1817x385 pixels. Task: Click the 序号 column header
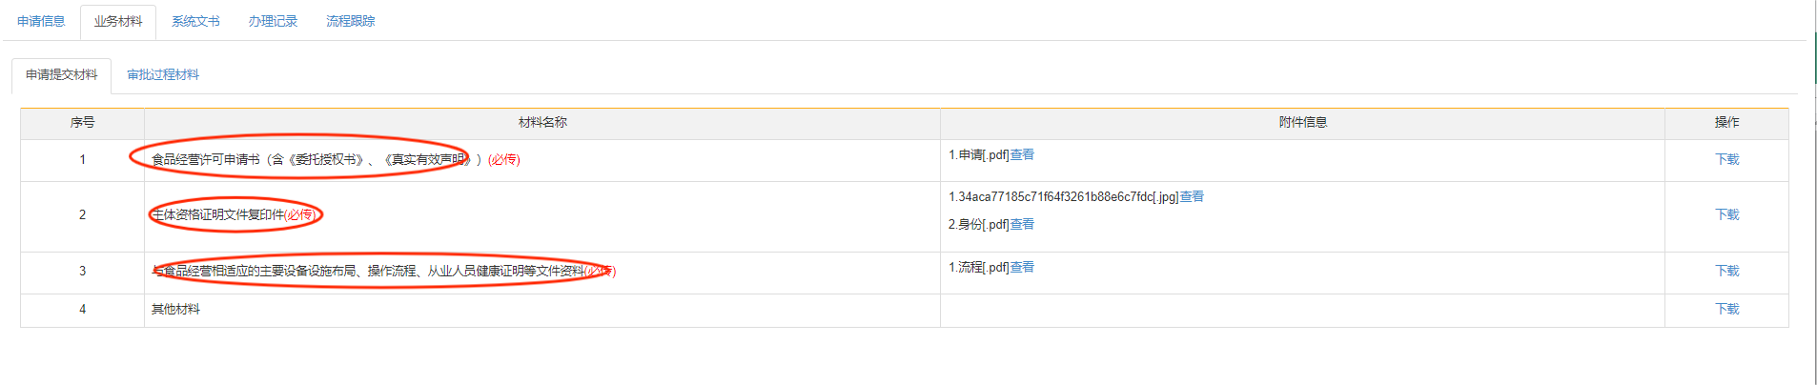pyautogui.click(x=83, y=122)
